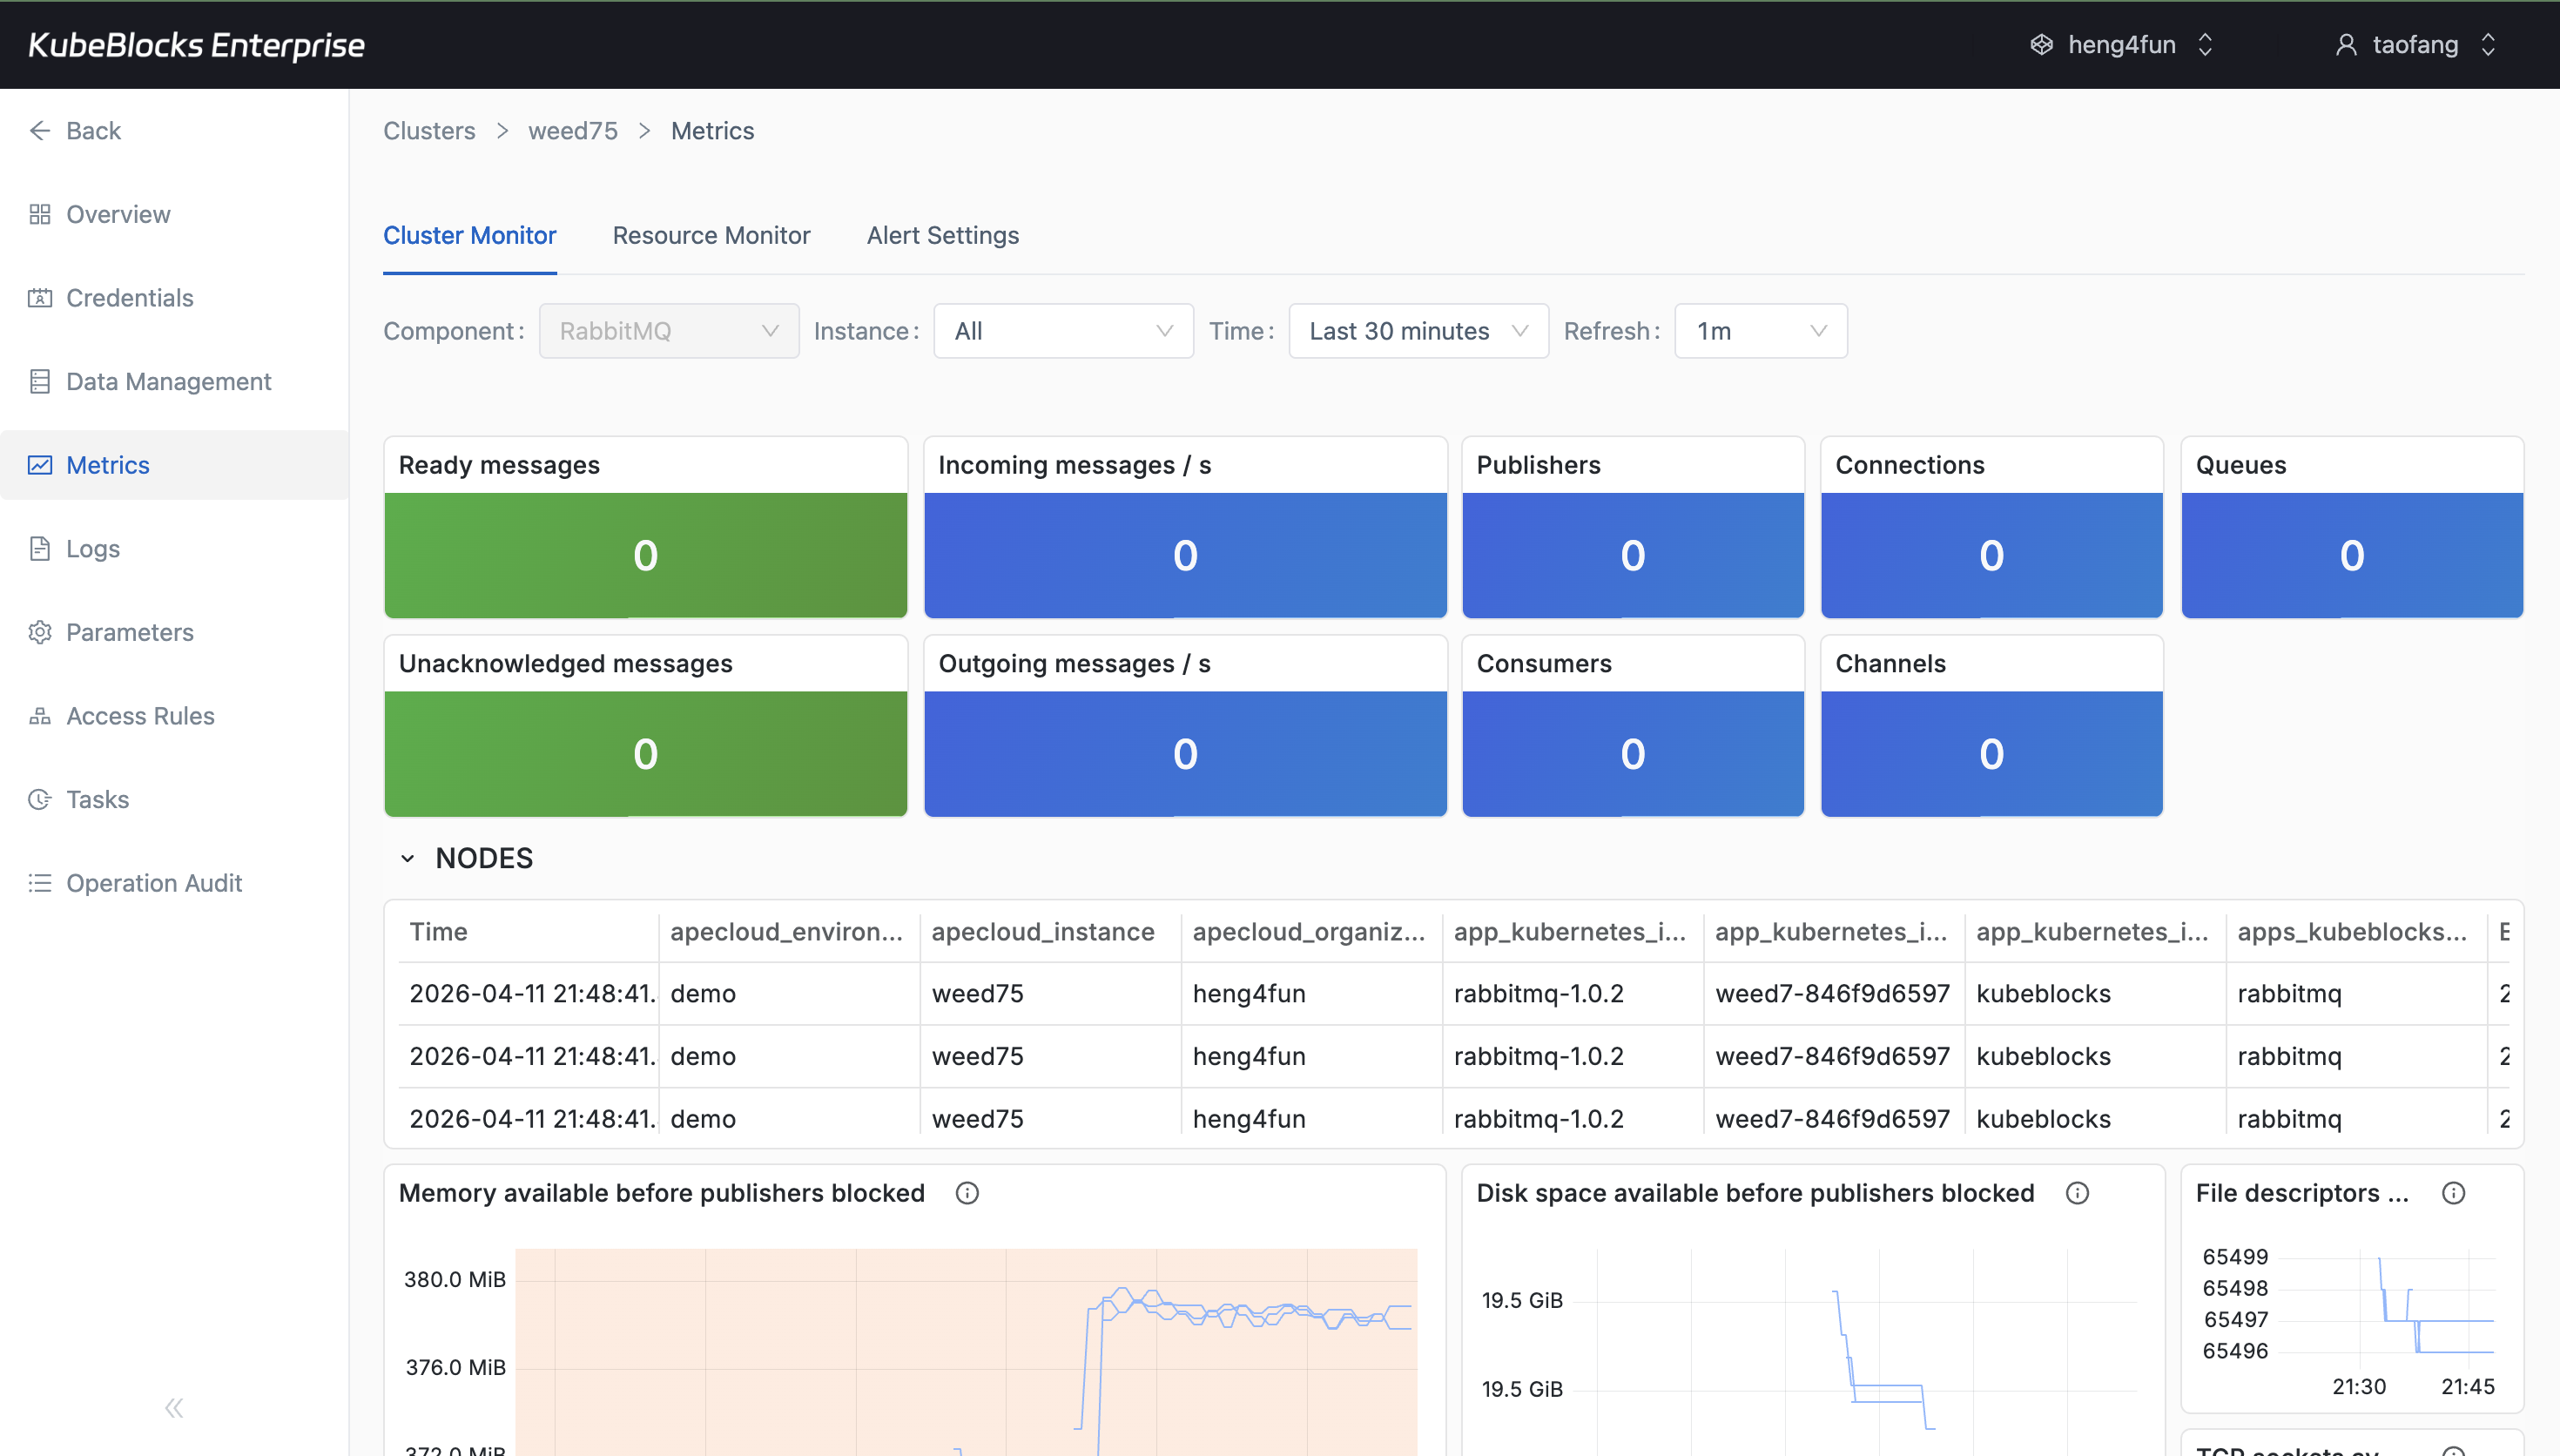Switch to the Resource Monitor tab
The image size is (2560, 1456).
click(x=711, y=235)
